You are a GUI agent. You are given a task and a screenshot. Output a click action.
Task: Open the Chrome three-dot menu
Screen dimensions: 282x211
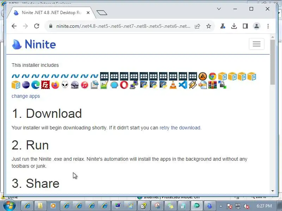268,26
